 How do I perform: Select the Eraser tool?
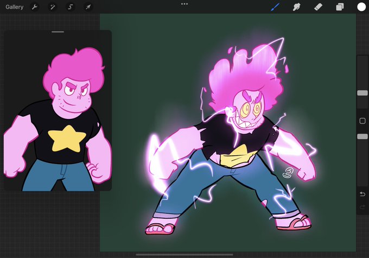click(x=318, y=7)
